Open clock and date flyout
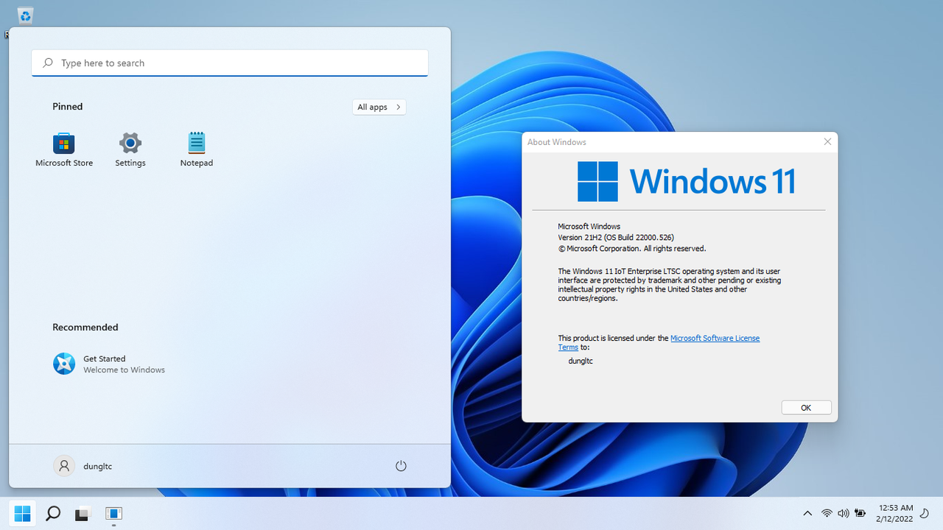Screen dimensions: 943x530 [x=894, y=514]
